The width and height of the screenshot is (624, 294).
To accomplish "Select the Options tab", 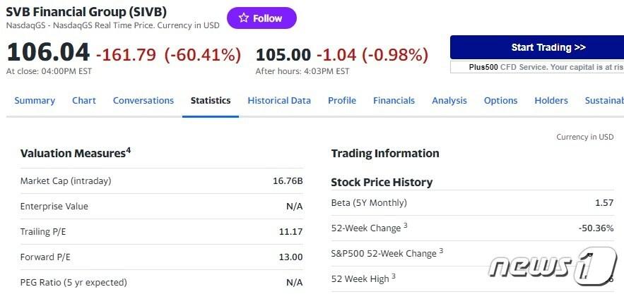I will click(x=501, y=101).
